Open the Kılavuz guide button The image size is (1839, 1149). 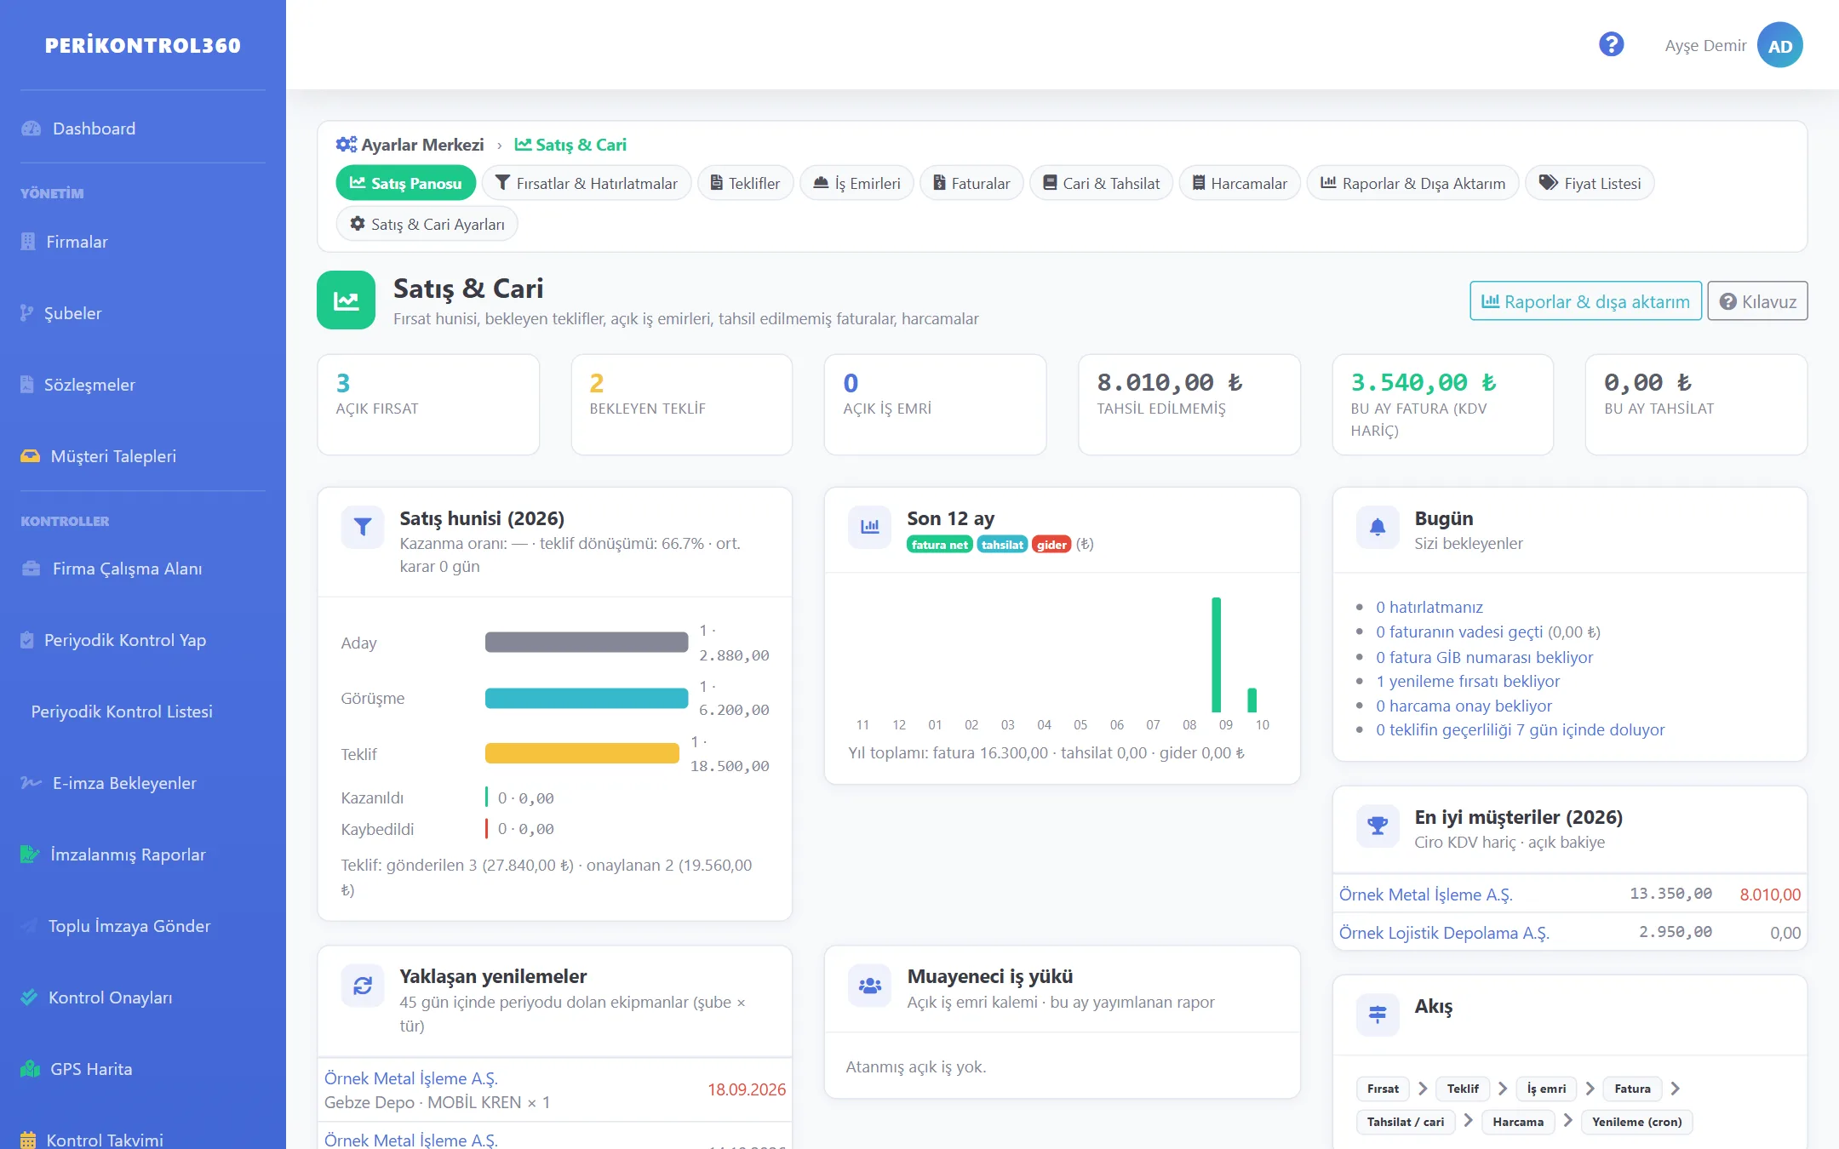click(1757, 301)
